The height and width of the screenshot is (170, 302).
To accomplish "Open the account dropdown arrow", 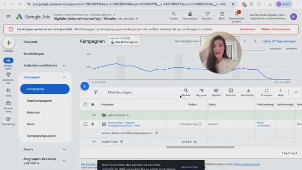I will (137, 19).
